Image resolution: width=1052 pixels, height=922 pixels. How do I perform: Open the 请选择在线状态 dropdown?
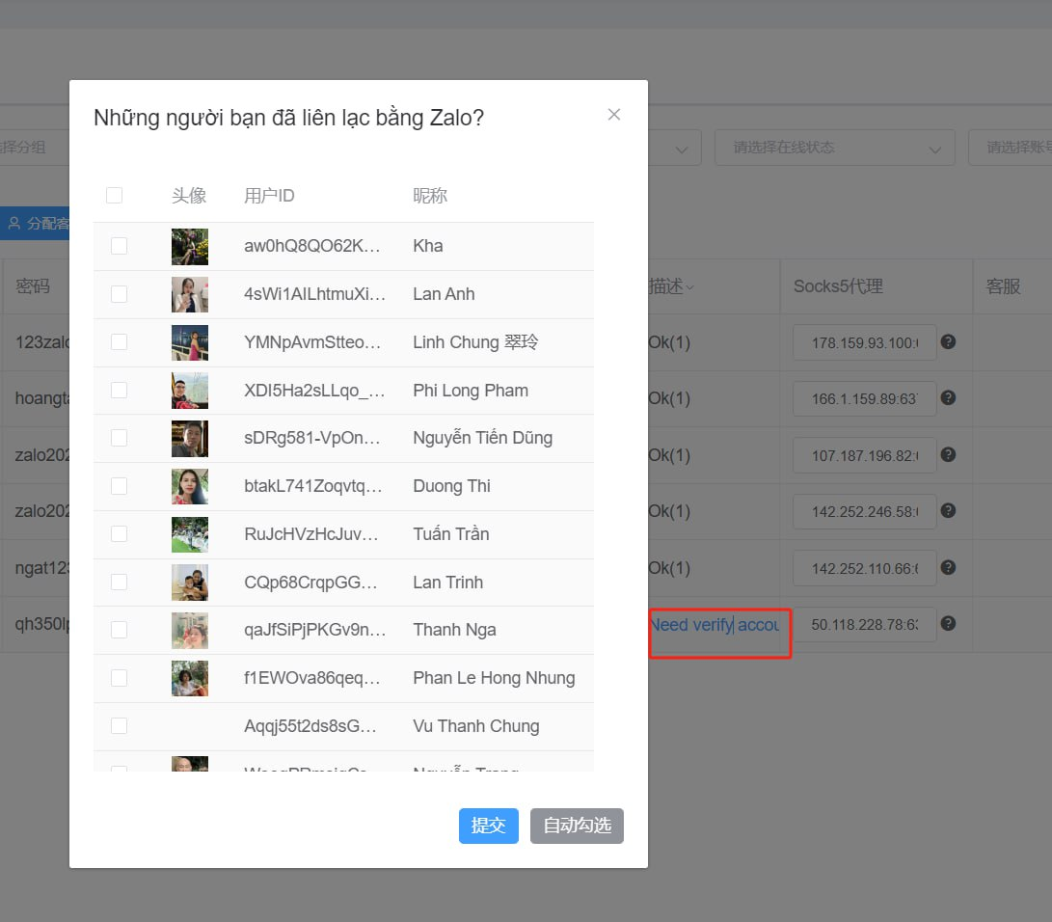click(x=834, y=148)
